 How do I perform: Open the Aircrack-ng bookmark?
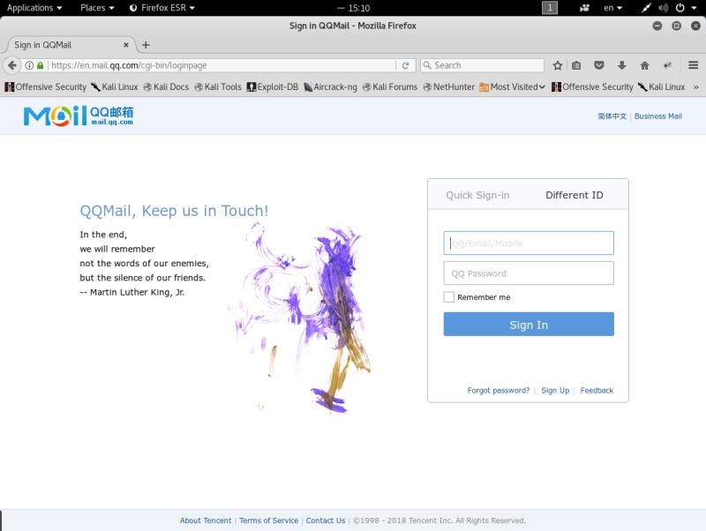point(330,87)
